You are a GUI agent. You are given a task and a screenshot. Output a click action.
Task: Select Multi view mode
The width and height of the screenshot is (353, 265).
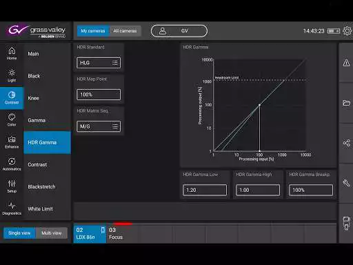coord(52,233)
